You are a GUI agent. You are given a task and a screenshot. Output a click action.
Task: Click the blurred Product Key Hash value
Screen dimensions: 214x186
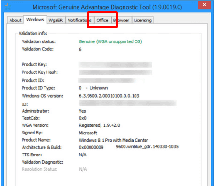pos(115,72)
